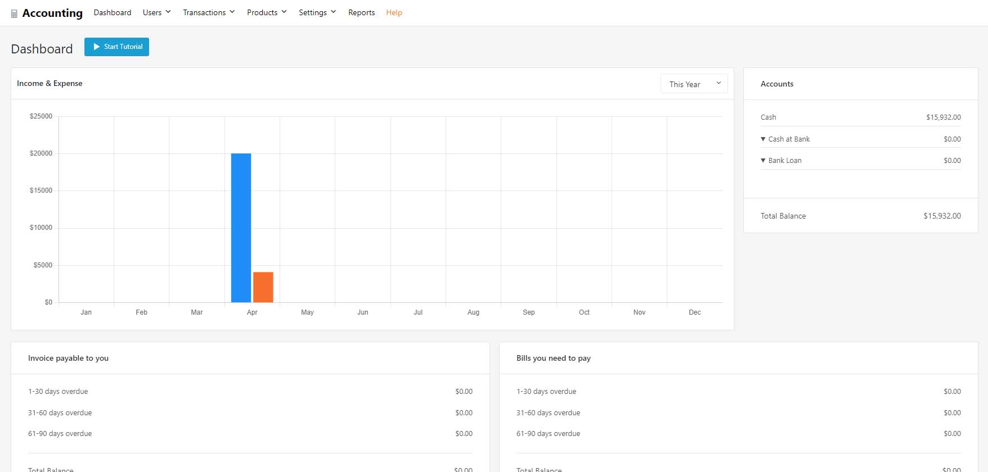Image resolution: width=988 pixels, height=472 pixels.
Task: Click the orange April expense bar
Action: (263, 287)
